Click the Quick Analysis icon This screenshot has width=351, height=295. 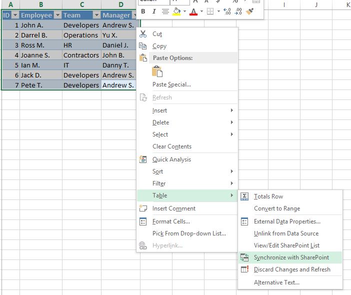pyautogui.click(x=143, y=159)
